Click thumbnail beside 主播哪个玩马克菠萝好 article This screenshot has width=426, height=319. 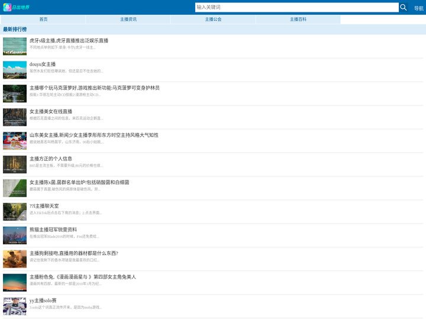[15, 93]
